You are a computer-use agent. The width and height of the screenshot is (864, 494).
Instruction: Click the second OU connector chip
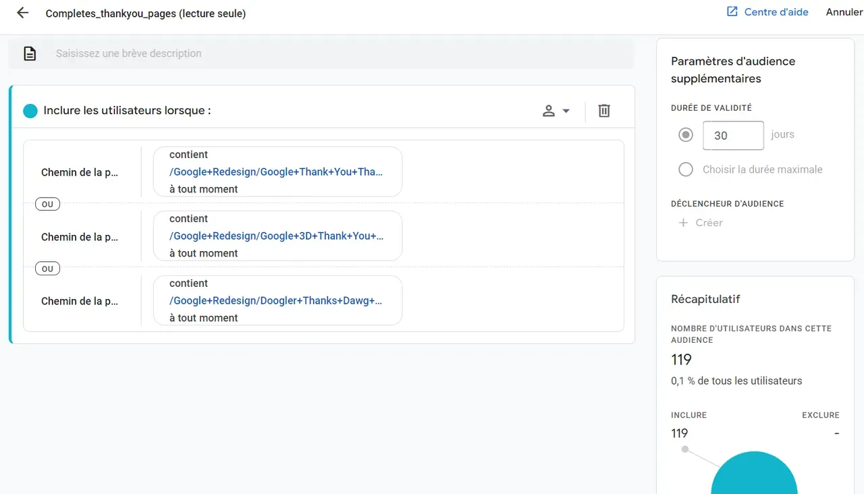(47, 269)
